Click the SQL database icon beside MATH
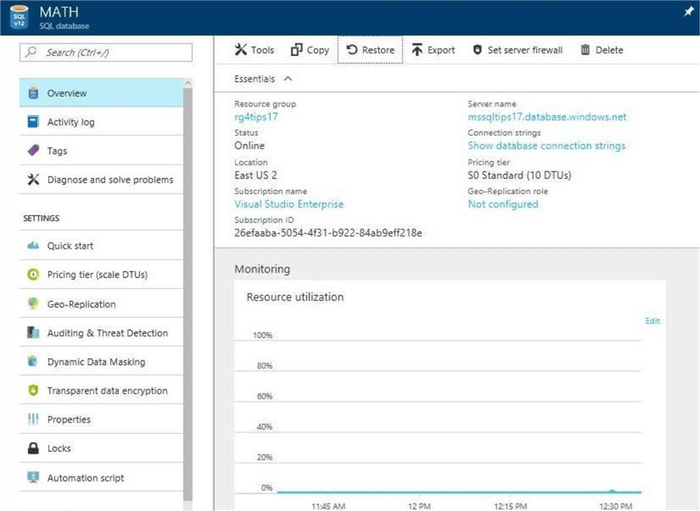Screen dimensions: 700x511 [x=19, y=17]
